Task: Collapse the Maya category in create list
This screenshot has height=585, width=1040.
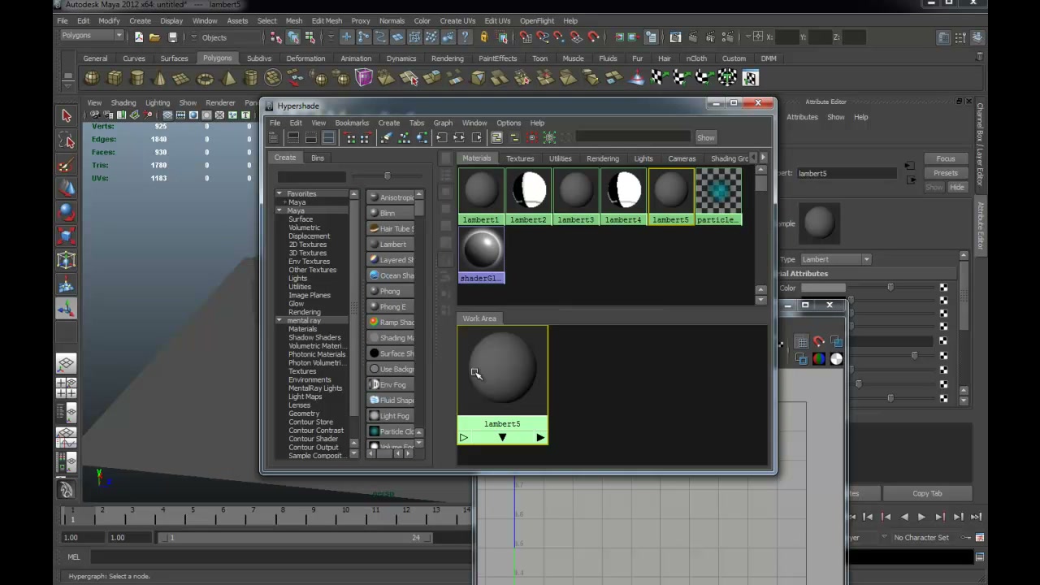Action: pos(279,210)
